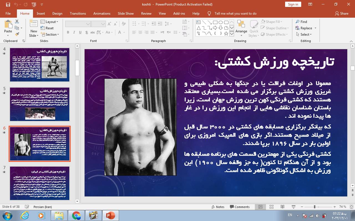Start slide show from status bar icon
This screenshot has height=221, width=355.
(x=293, y=207)
